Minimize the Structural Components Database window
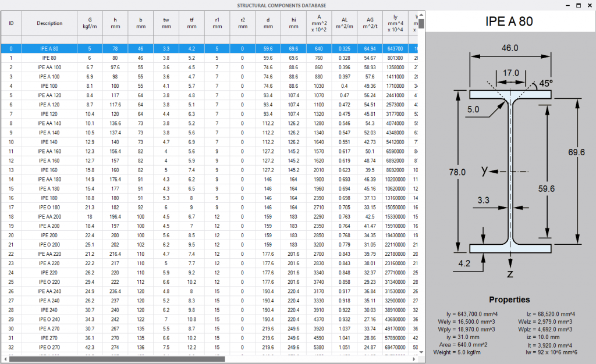Image resolution: width=596 pixels, height=364 pixels. (x=567, y=5)
